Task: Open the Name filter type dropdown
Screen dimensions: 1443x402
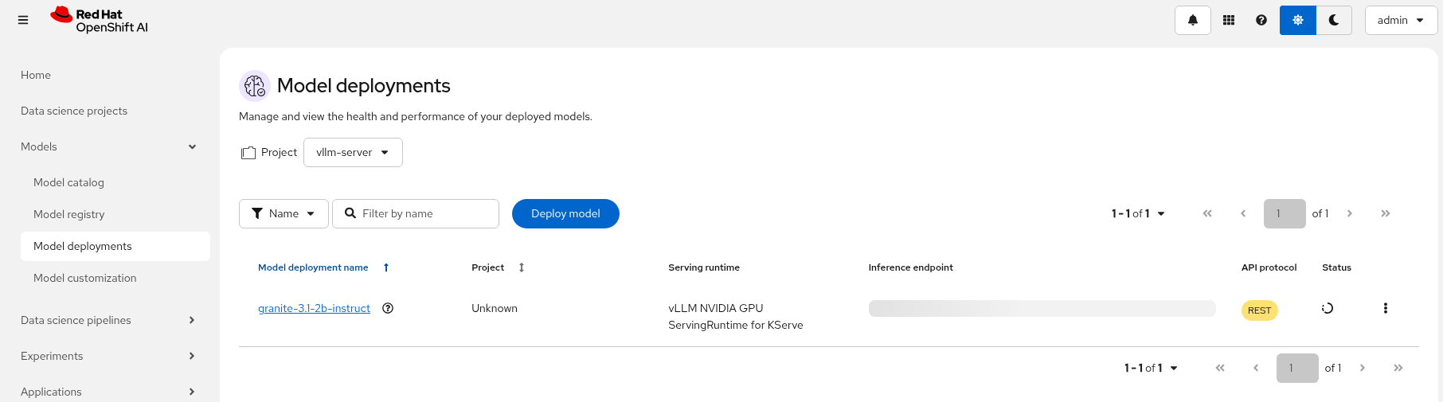Action: pos(284,213)
